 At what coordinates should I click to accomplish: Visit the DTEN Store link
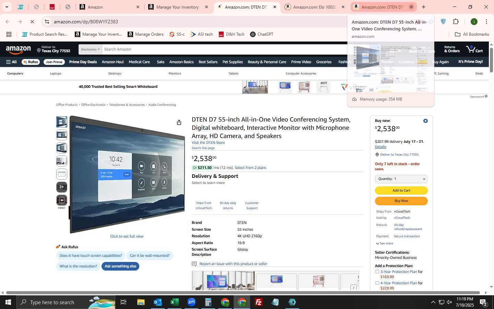(208, 142)
